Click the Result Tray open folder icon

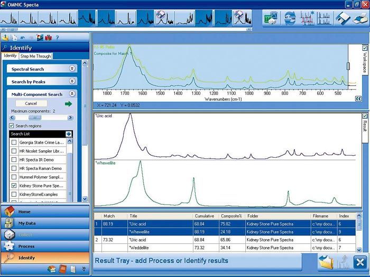click(326, 262)
